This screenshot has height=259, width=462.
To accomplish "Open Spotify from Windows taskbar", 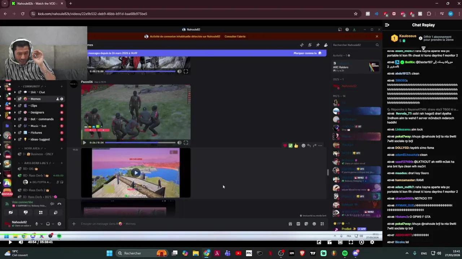I will coord(345,253).
